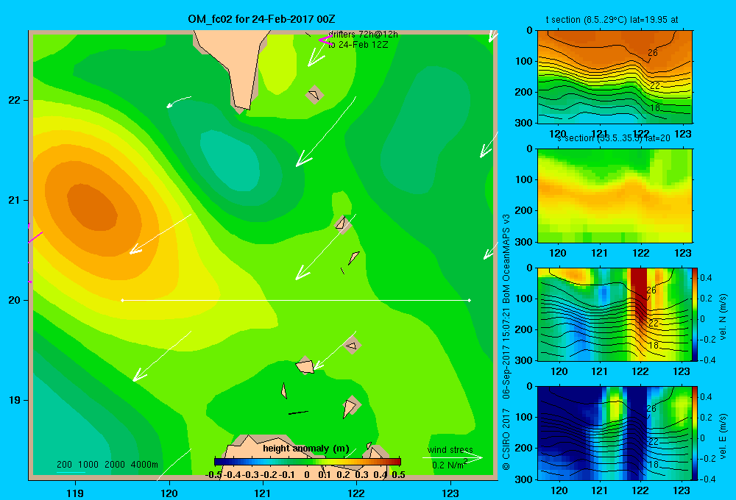
Task: Click the 26 contour label in the temperature section
Action: pos(652,53)
